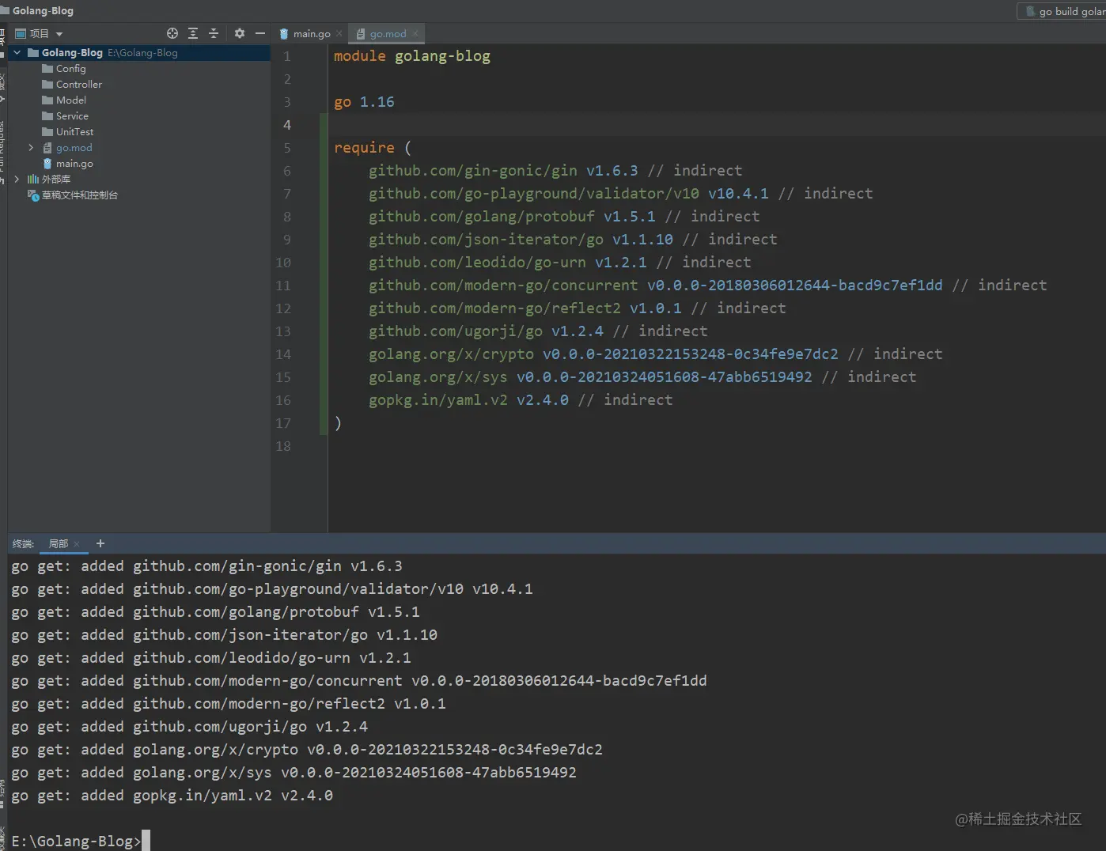Screen dimensions: 1106x851
Task: Click the gopkg.in/yaml.v2 line in editor
Action: tap(521, 400)
